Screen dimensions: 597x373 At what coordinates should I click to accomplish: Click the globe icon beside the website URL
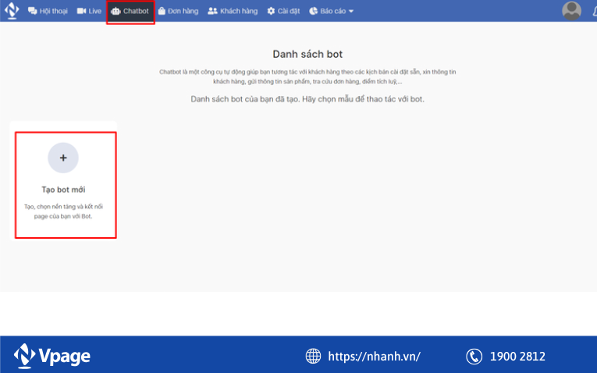click(x=313, y=357)
